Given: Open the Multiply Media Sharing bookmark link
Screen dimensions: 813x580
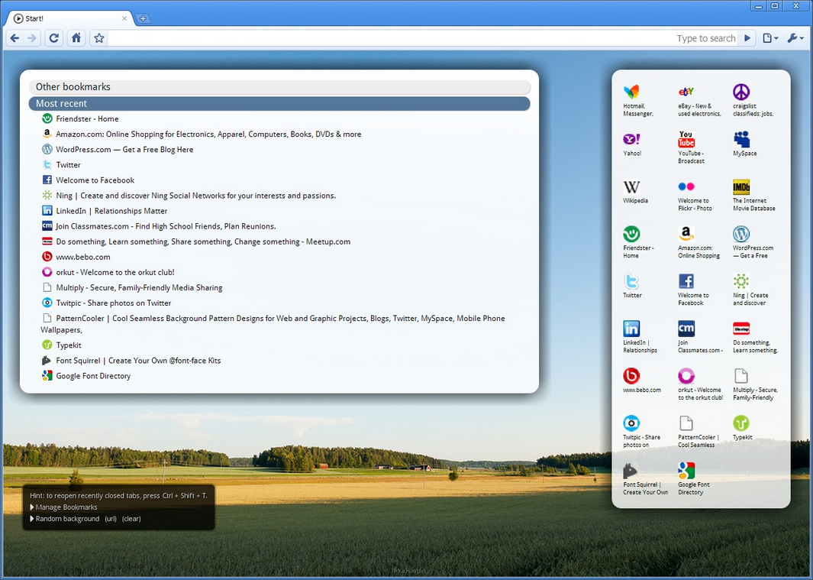Looking at the screenshot, I should 139,287.
